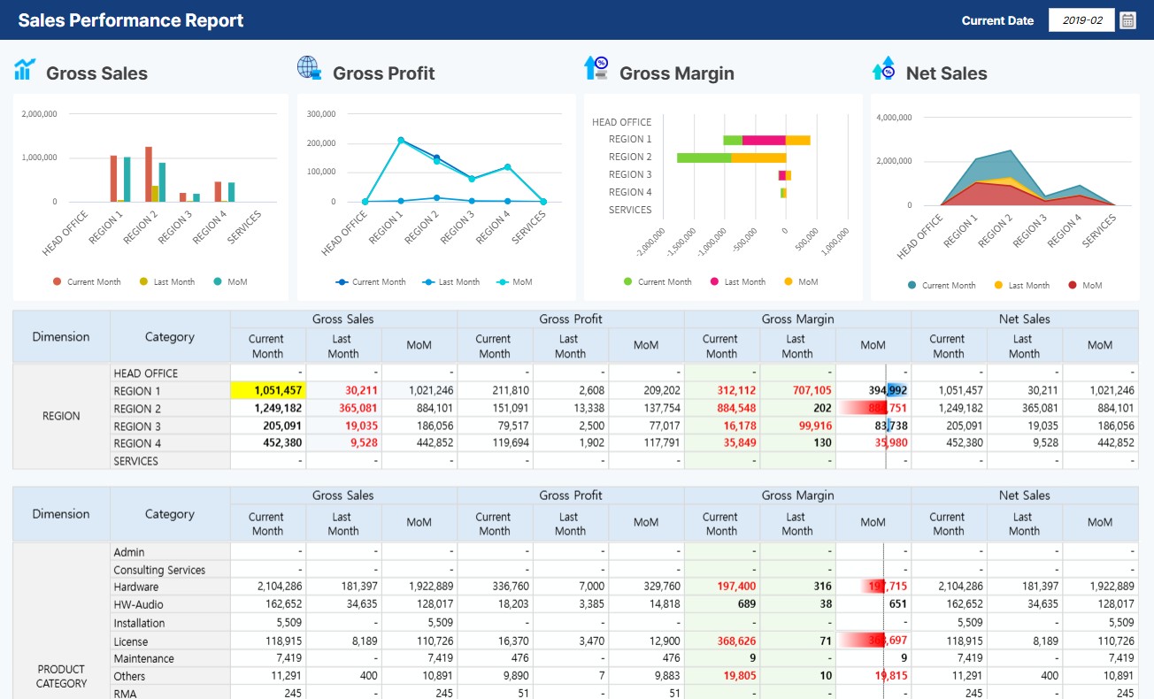Click the Dimension column header in the region table
1154x699 pixels.
(x=60, y=336)
